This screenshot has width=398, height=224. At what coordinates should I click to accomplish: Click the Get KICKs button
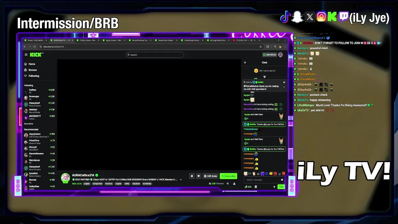point(270,55)
